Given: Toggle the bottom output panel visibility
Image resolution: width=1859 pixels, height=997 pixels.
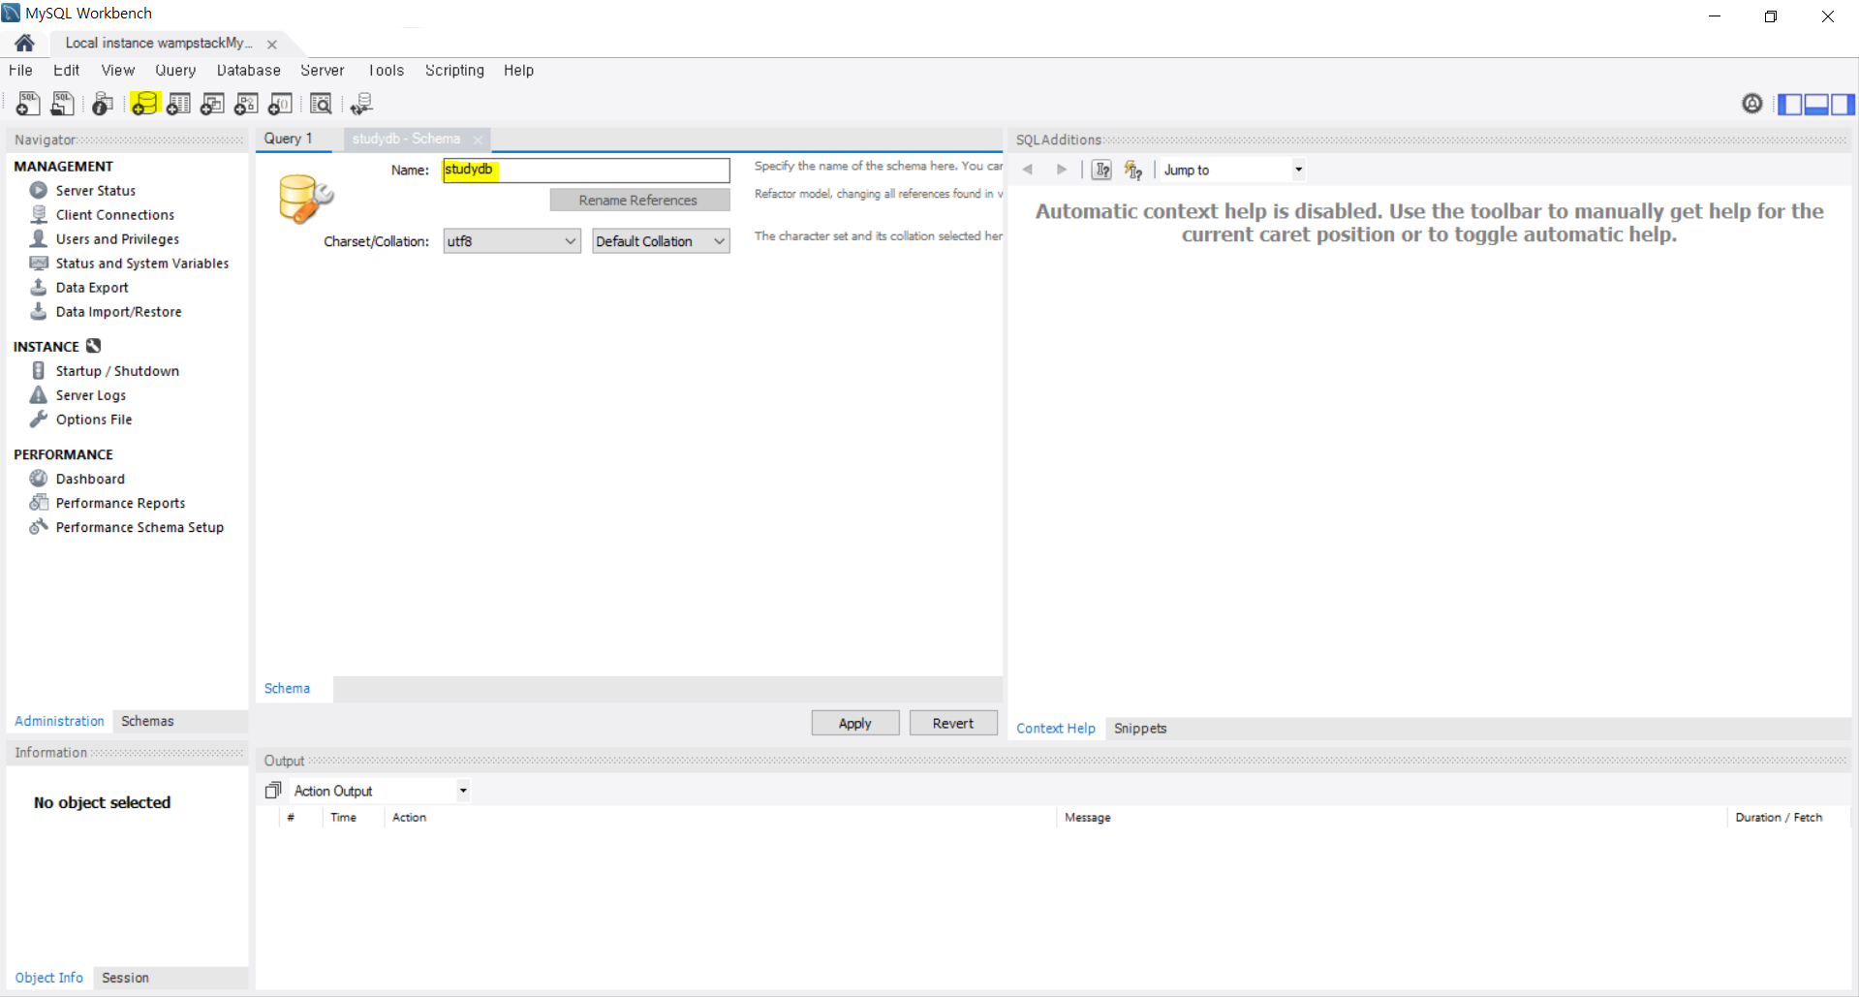Looking at the screenshot, I should click(1816, 104).
